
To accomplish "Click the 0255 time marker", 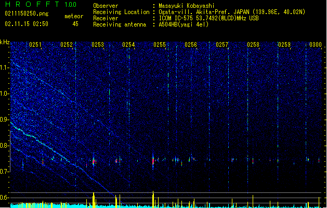I will 160,45.
